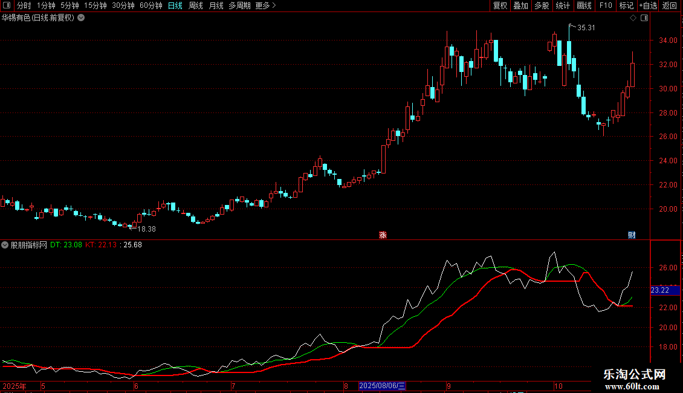Viewport: 683px width, 393px height.
Task: Switch to 周线 weekly chart
Action: point(196,5)
